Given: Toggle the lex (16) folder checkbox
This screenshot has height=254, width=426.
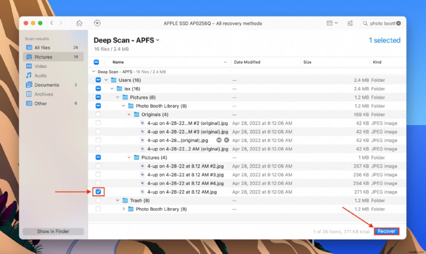Looking at the screenshot, I should point(98,88).
